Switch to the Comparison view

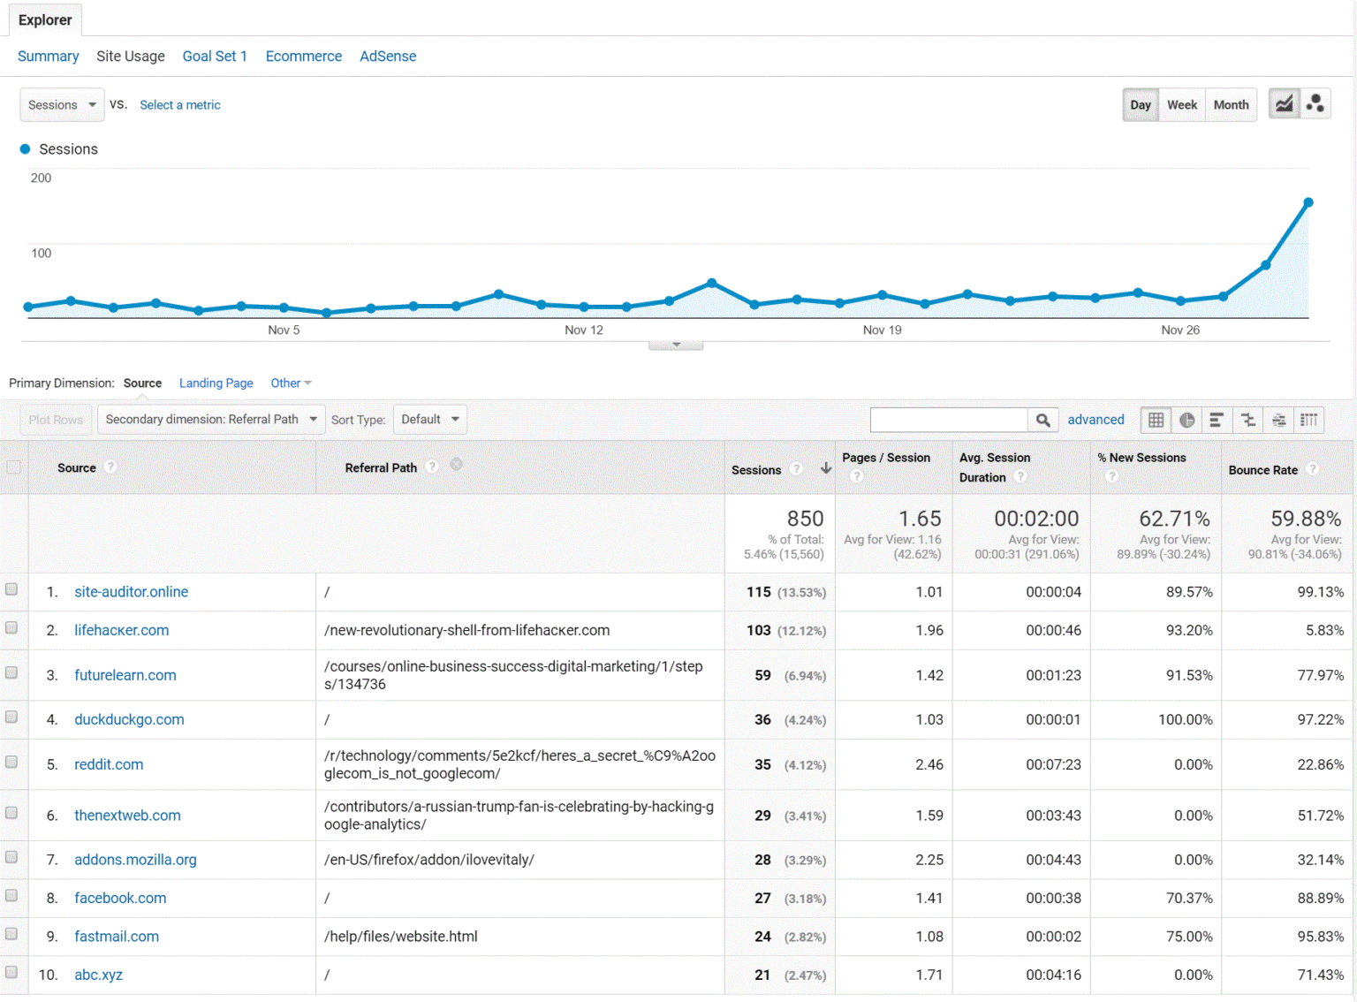pyautogui.click(x=1248, y=420)
